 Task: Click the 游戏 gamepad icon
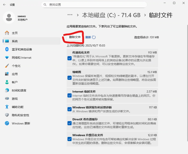pyautogui.click(x=7, y=98)
